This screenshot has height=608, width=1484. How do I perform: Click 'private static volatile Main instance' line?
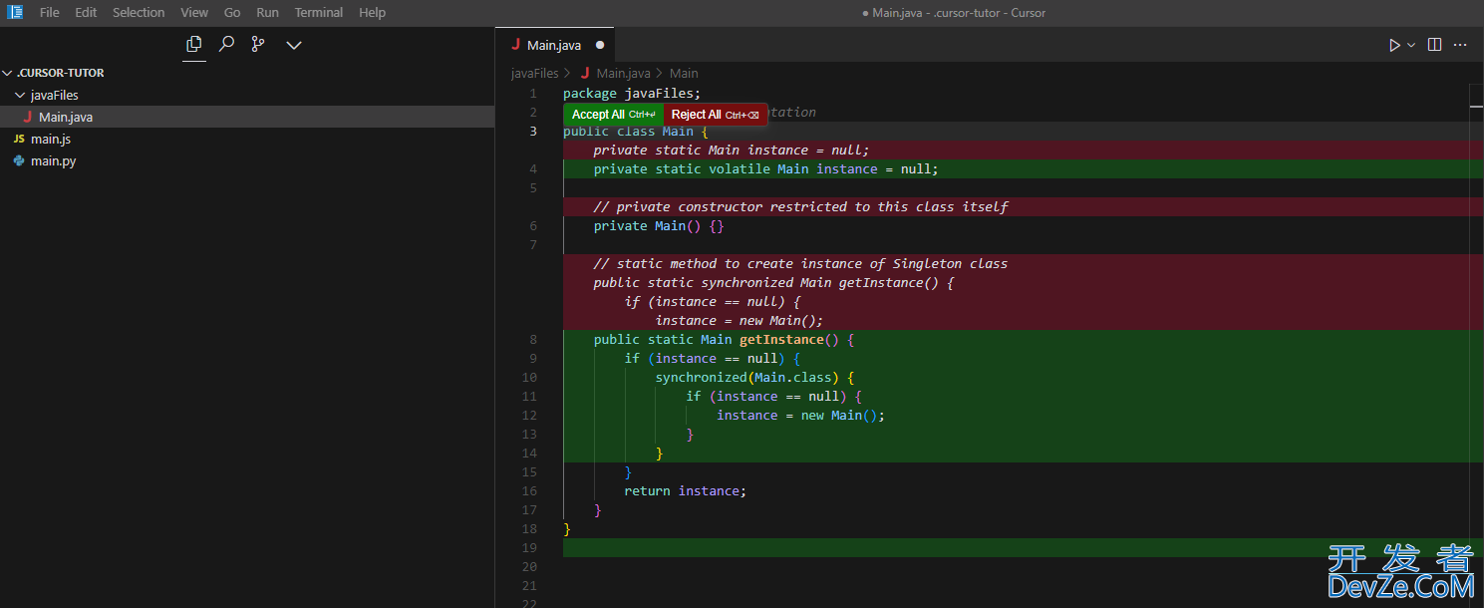tap(766, 168)
